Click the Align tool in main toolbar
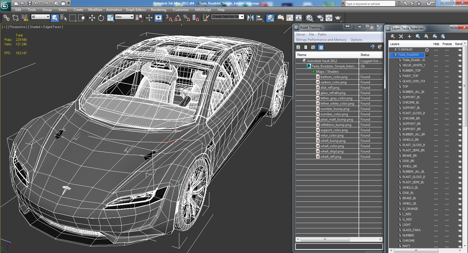The height and width of the screenshot is (253, 468). pos(260,18)
